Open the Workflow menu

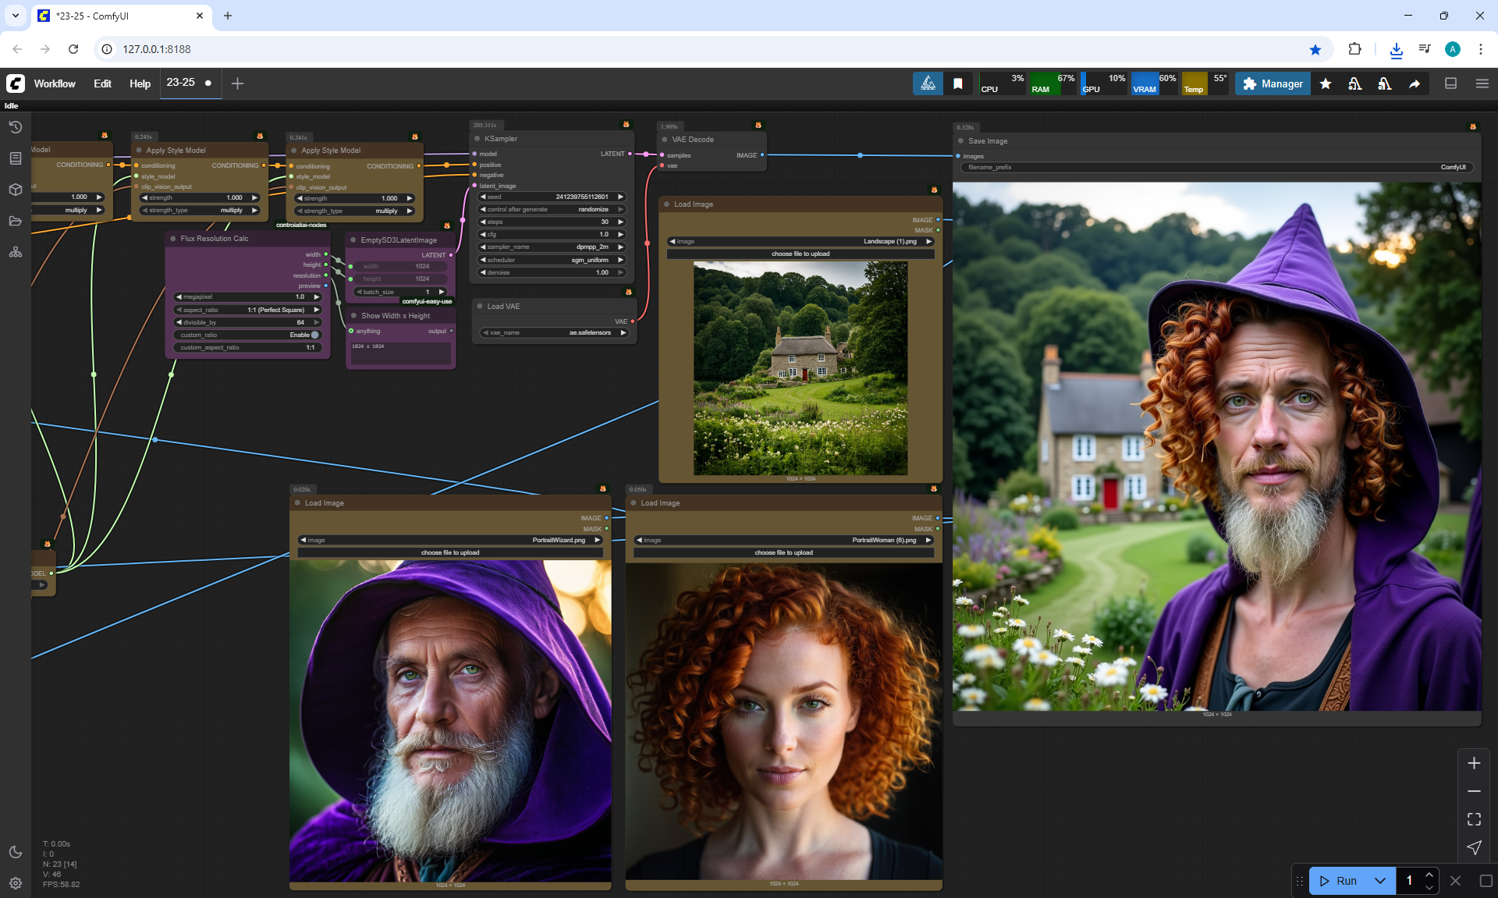point(55,83)
